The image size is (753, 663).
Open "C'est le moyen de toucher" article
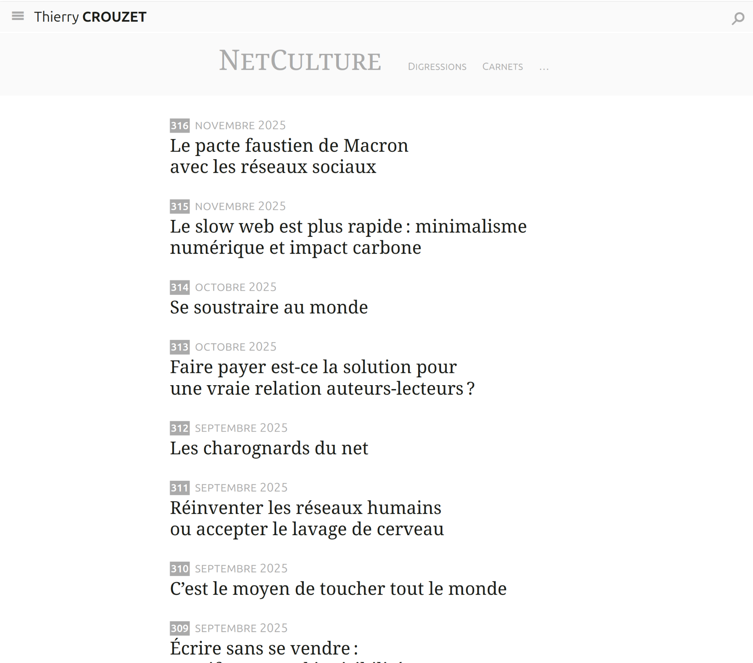pos(338,589)
